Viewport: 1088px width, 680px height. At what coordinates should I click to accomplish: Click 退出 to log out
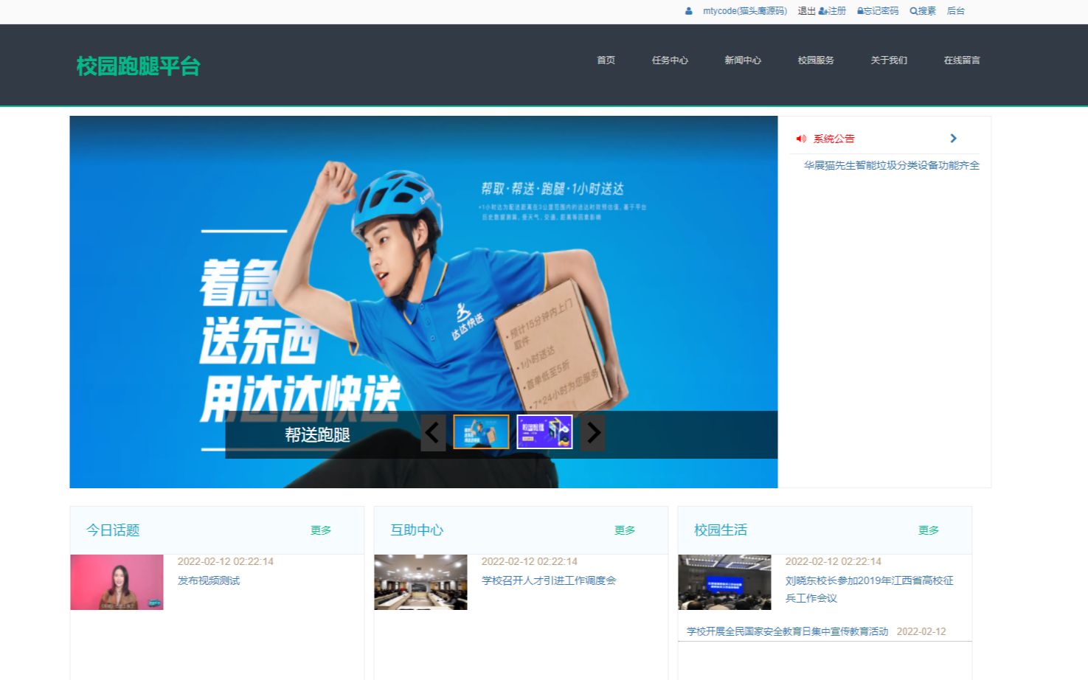tap(807, 11)
